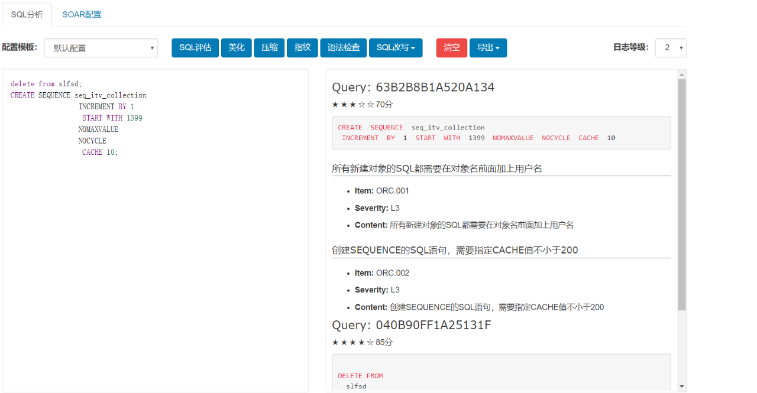Screen dimensions: 757x393
Task: Run 语法检查 on the SQL
Action: coord(344,48)
